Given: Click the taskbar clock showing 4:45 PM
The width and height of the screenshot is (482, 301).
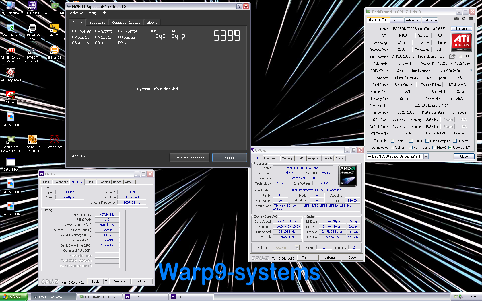Looking at the screenshot, I should point(471,297).
